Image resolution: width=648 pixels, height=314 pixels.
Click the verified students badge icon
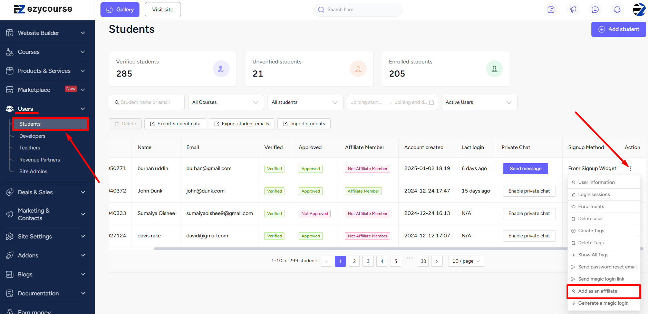pos(221,69)
